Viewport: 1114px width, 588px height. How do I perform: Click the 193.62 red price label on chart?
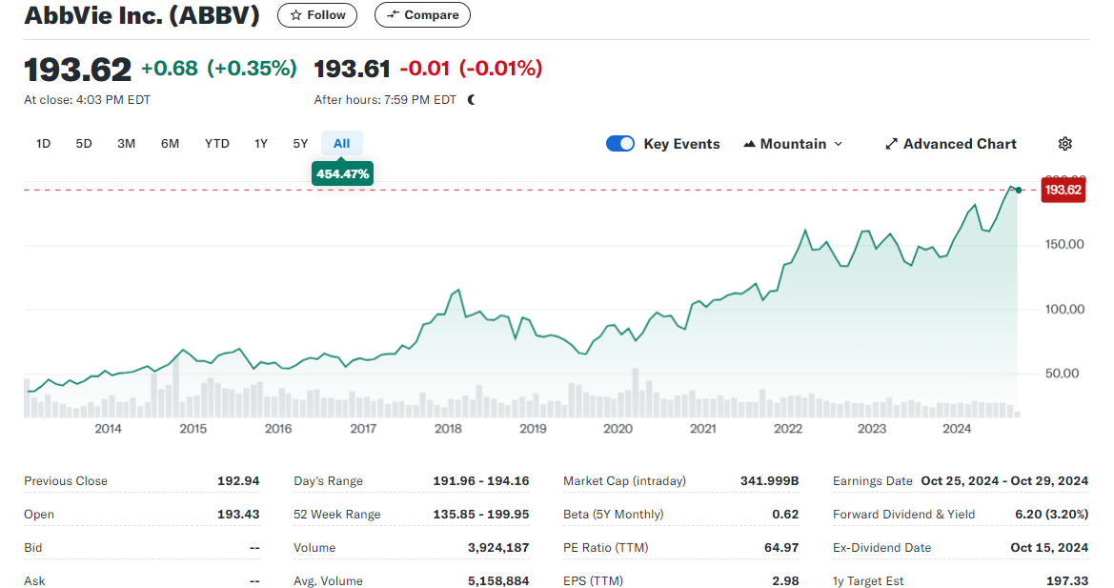(x=1063, y=190)
